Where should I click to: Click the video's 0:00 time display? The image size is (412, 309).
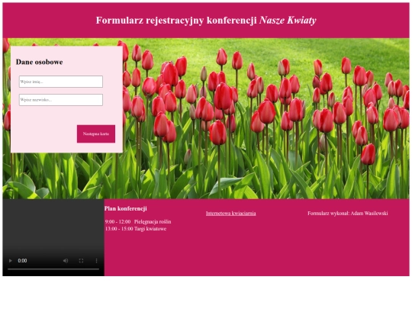click(22, 261)
